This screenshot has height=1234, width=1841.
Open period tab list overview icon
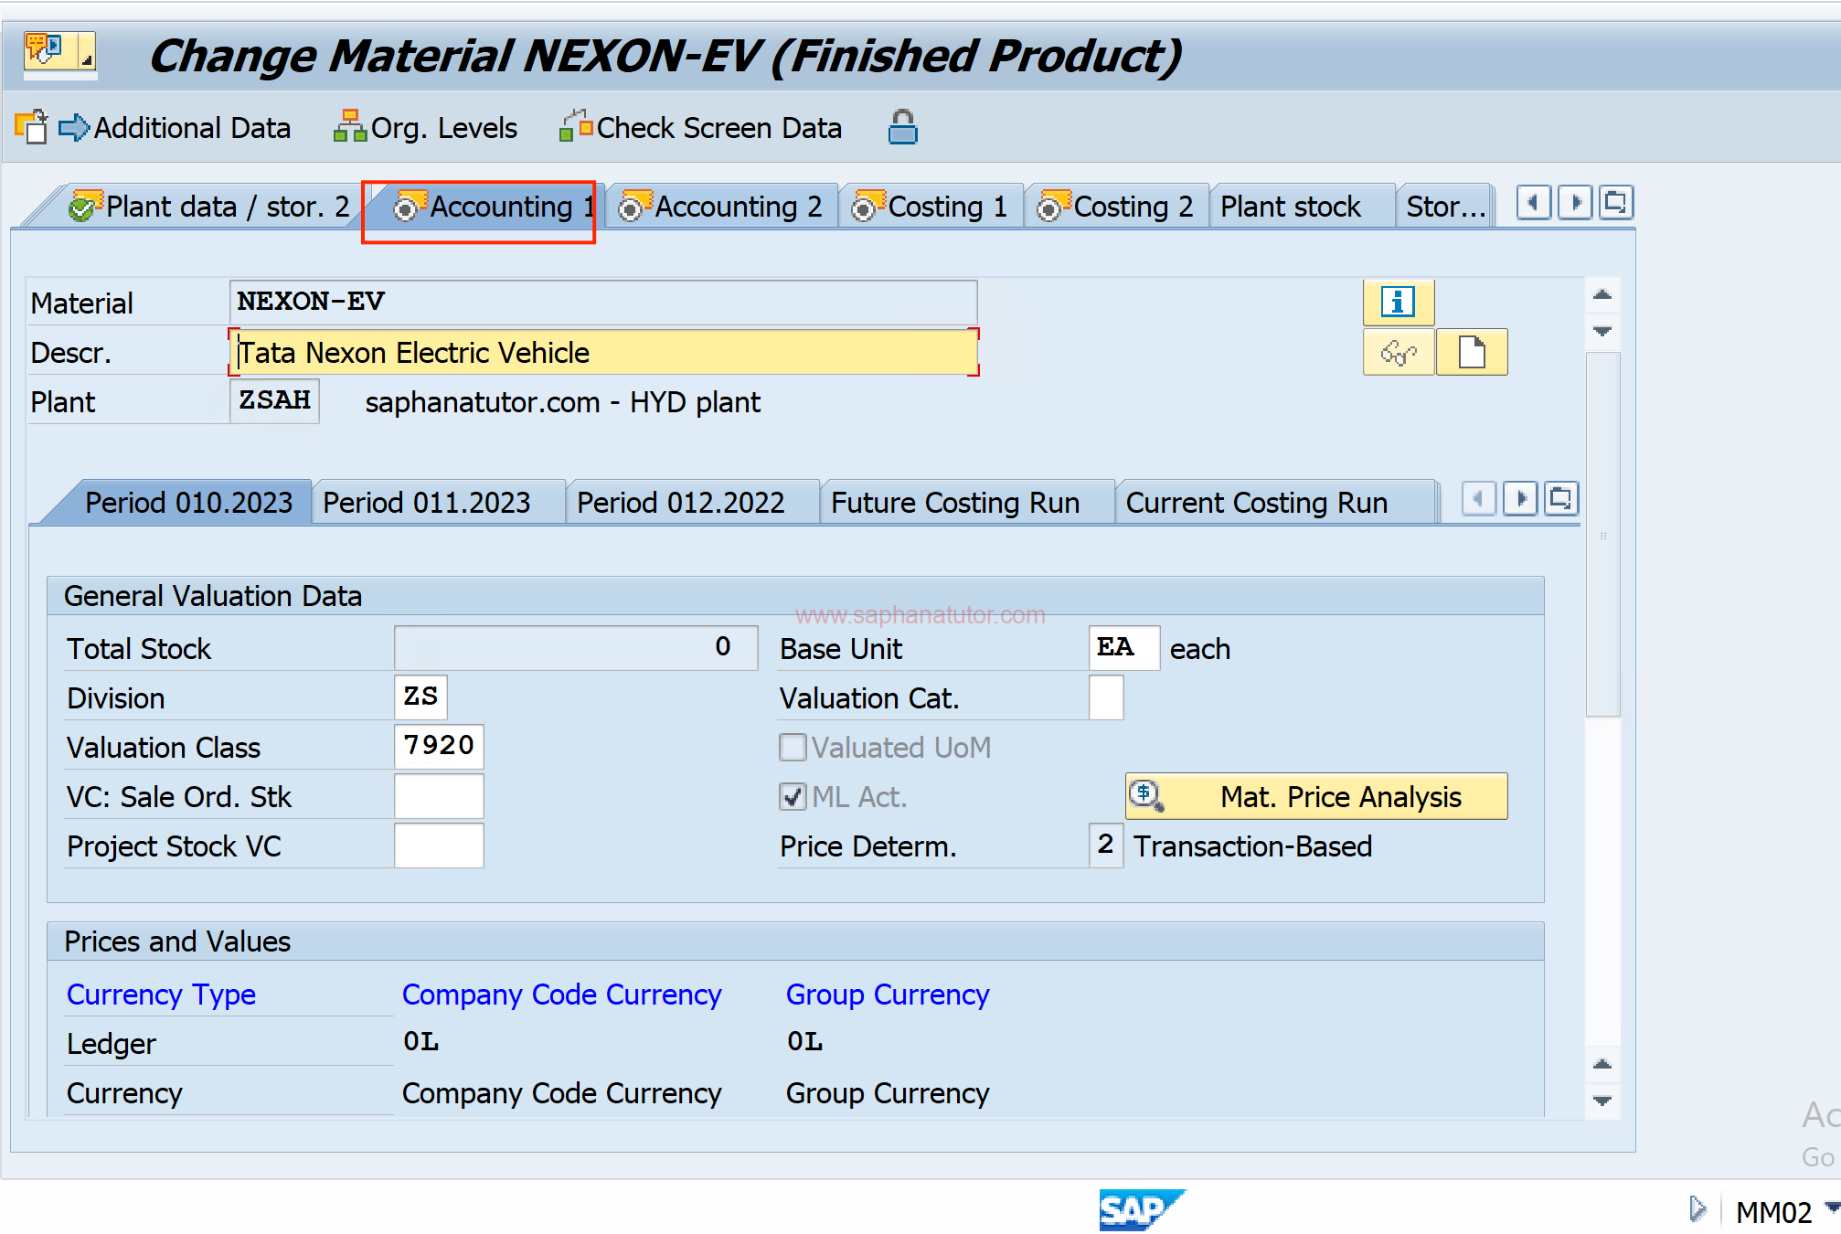1561,499
